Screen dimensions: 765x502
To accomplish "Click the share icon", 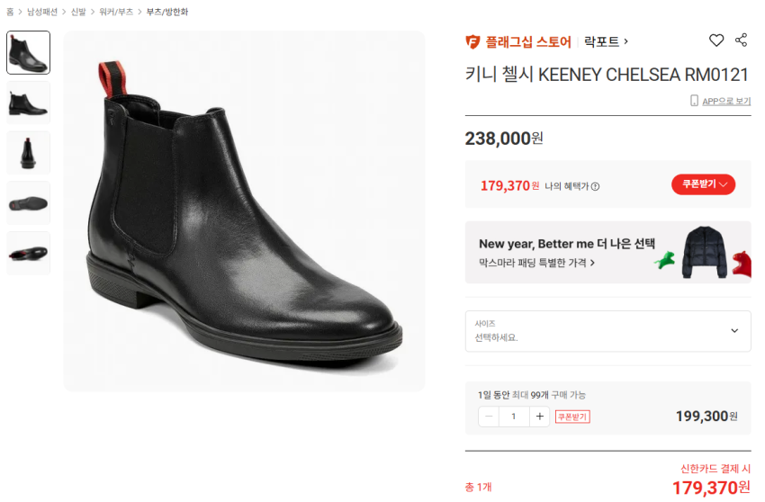I will tap(742, 40).
